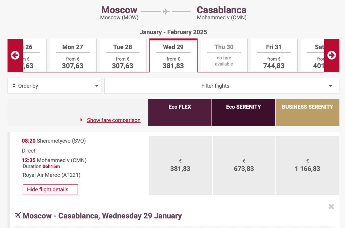Screen dimensions: 345x228
Task: Click the airplane icon between cities
Action: point(166,12)
